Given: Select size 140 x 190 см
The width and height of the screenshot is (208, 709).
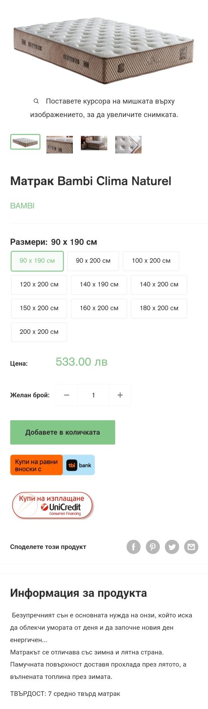Looking at the screenshot, I should [x=99, y=285].
